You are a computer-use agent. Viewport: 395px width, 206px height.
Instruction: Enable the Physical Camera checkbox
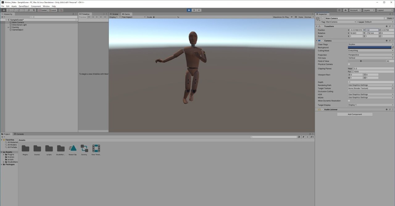pos(349,64)
